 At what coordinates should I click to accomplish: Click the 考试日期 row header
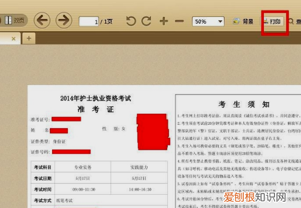[x=43, y=179]
